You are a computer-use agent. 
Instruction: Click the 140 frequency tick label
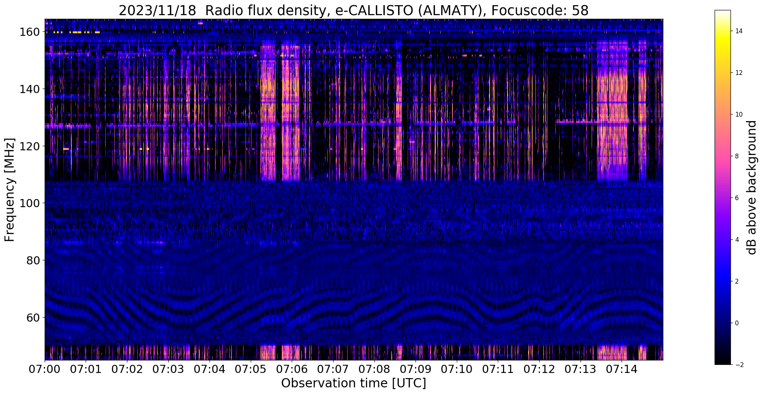[30, 89]
